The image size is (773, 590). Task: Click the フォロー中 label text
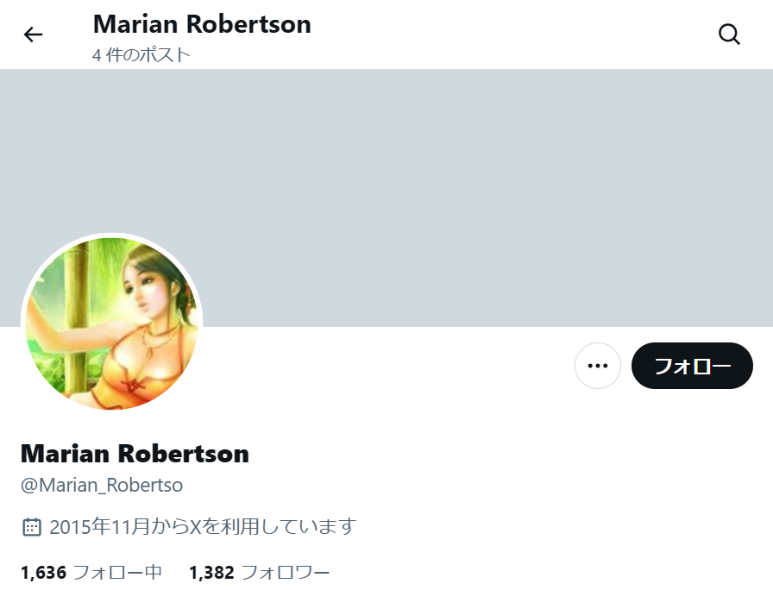pos(117,572)
